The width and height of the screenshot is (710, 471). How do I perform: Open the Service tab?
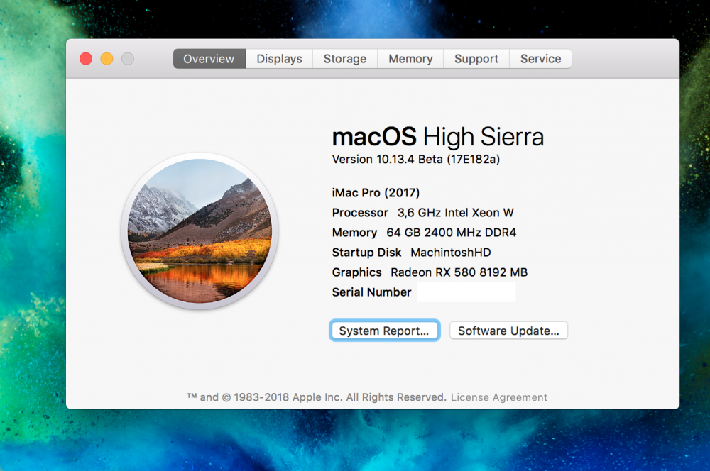540,59
